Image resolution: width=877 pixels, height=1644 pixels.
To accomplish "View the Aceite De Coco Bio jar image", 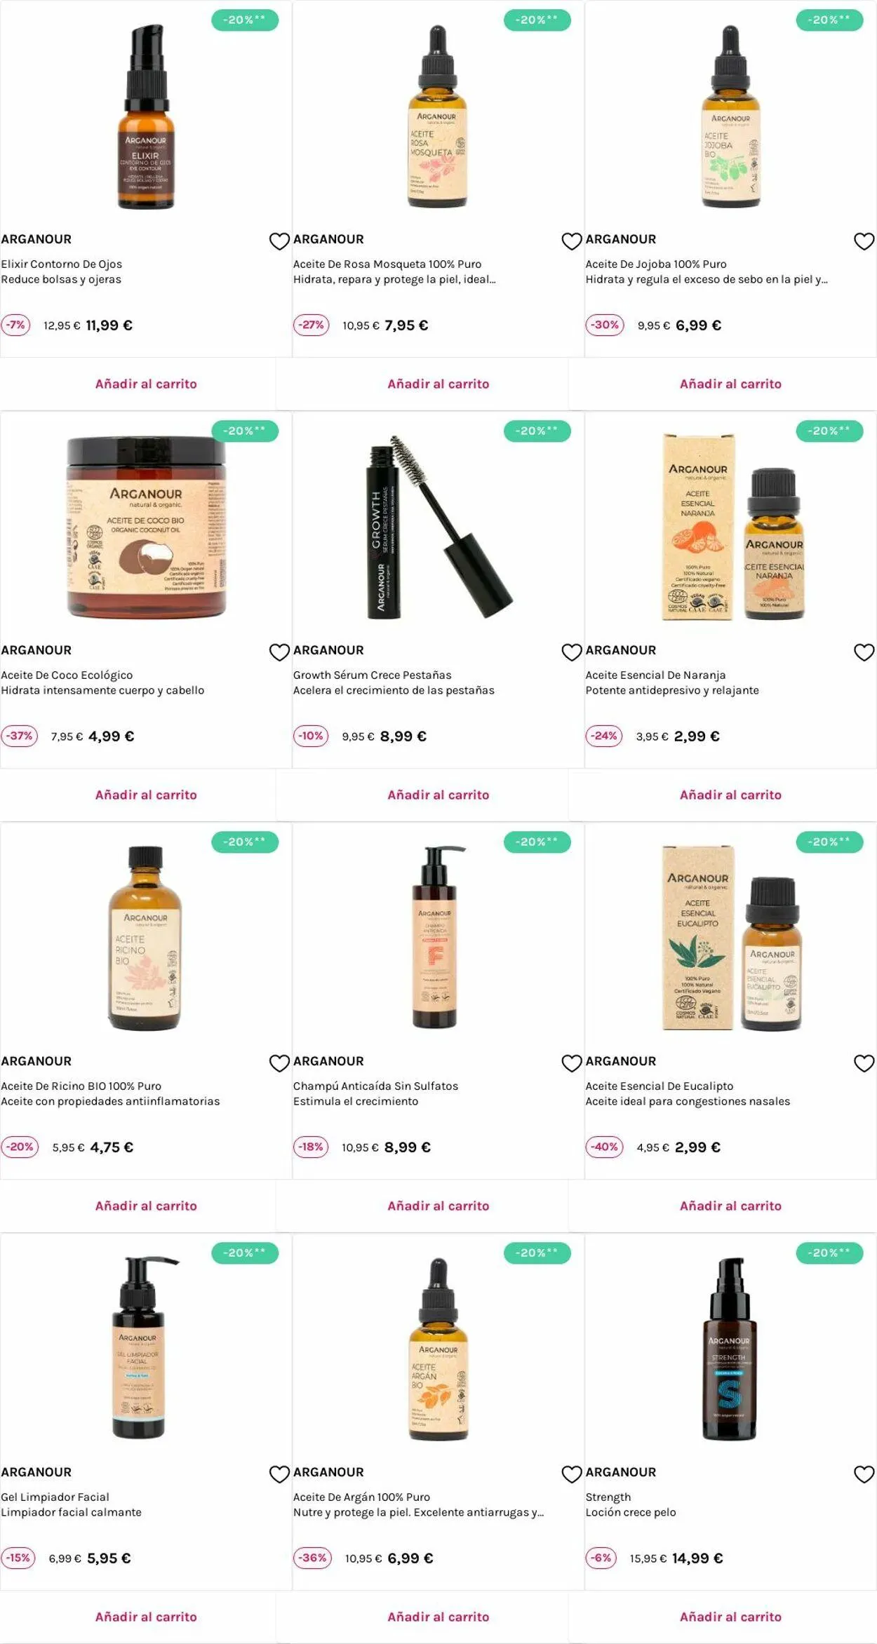I will pyautogui.click(x=146, y=527).
